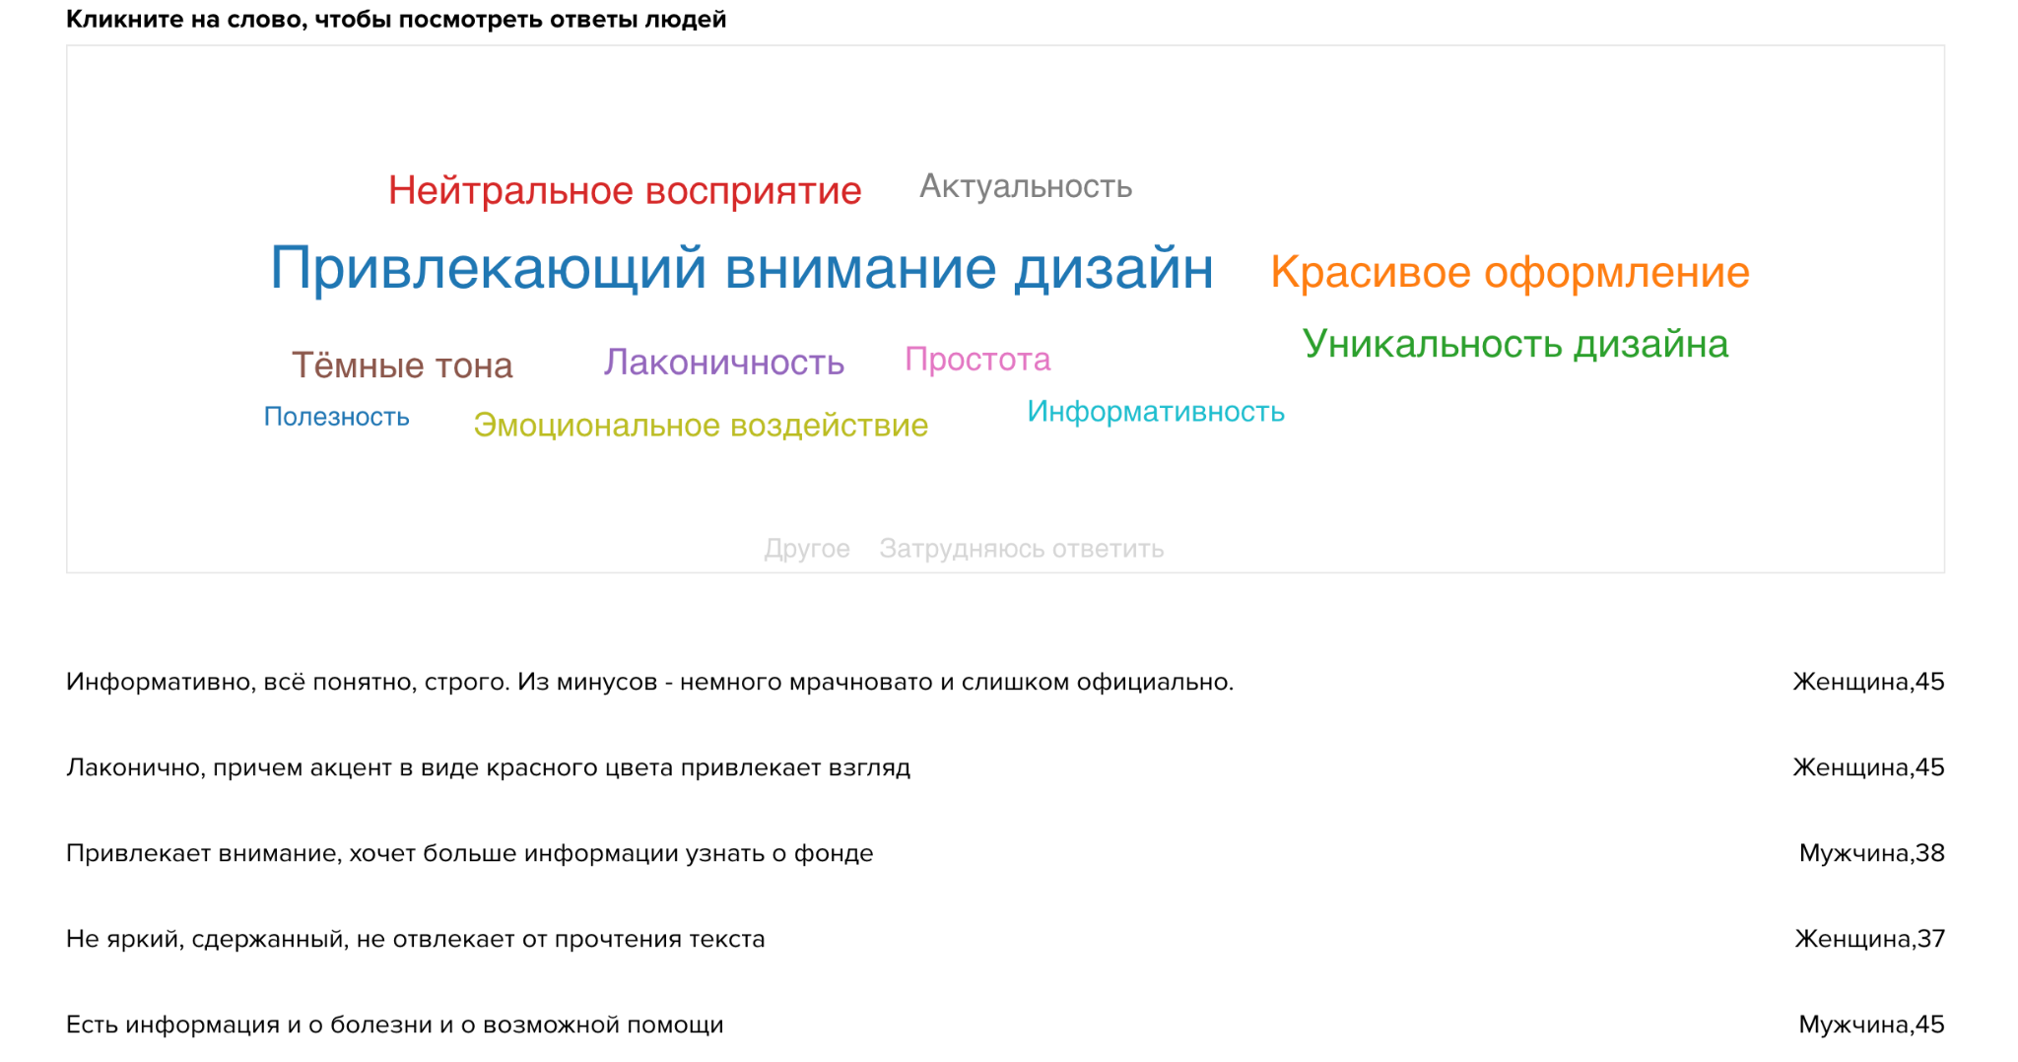Select "Красивое оформление" in the word cloud
Image resolution: width=2018 pixels, height=1062 pixels.
pyautogui.click(x=1510, y=273)
